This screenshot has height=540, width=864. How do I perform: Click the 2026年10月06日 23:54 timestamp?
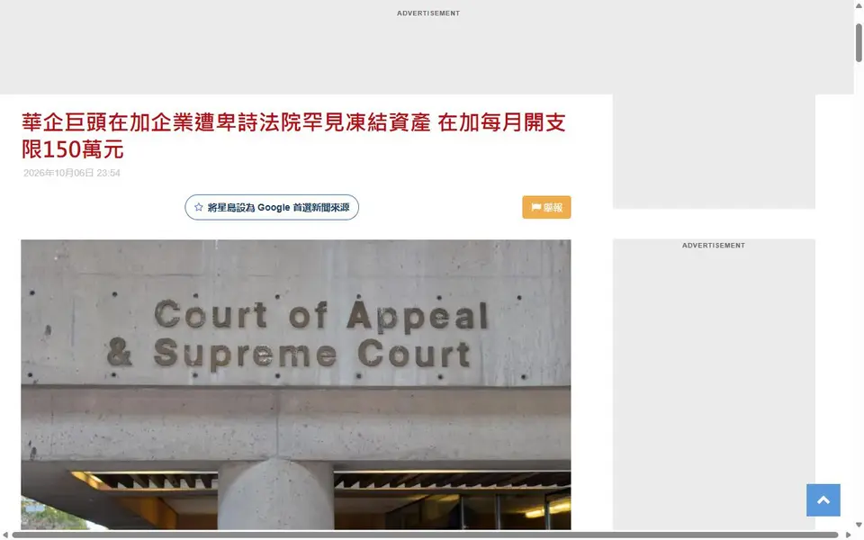point(72,173)
